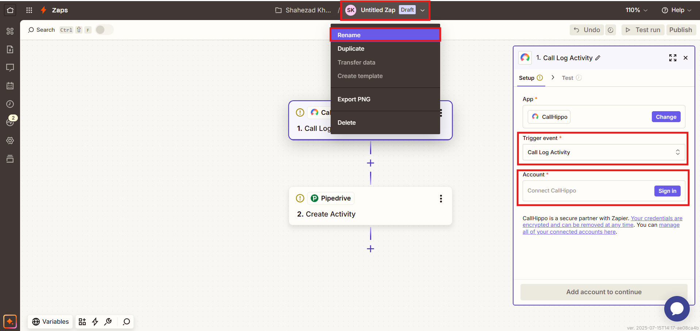
Task: Click the chevron between Setup and Test
Action: (553, 77)
